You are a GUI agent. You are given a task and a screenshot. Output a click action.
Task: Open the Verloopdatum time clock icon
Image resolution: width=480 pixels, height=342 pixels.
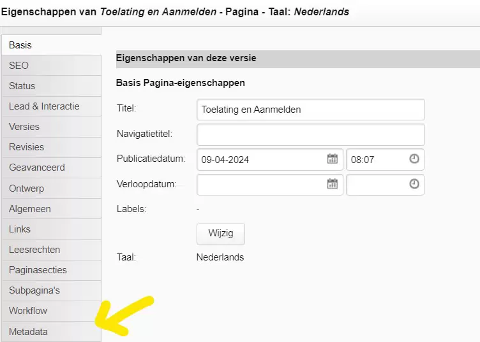414,184
